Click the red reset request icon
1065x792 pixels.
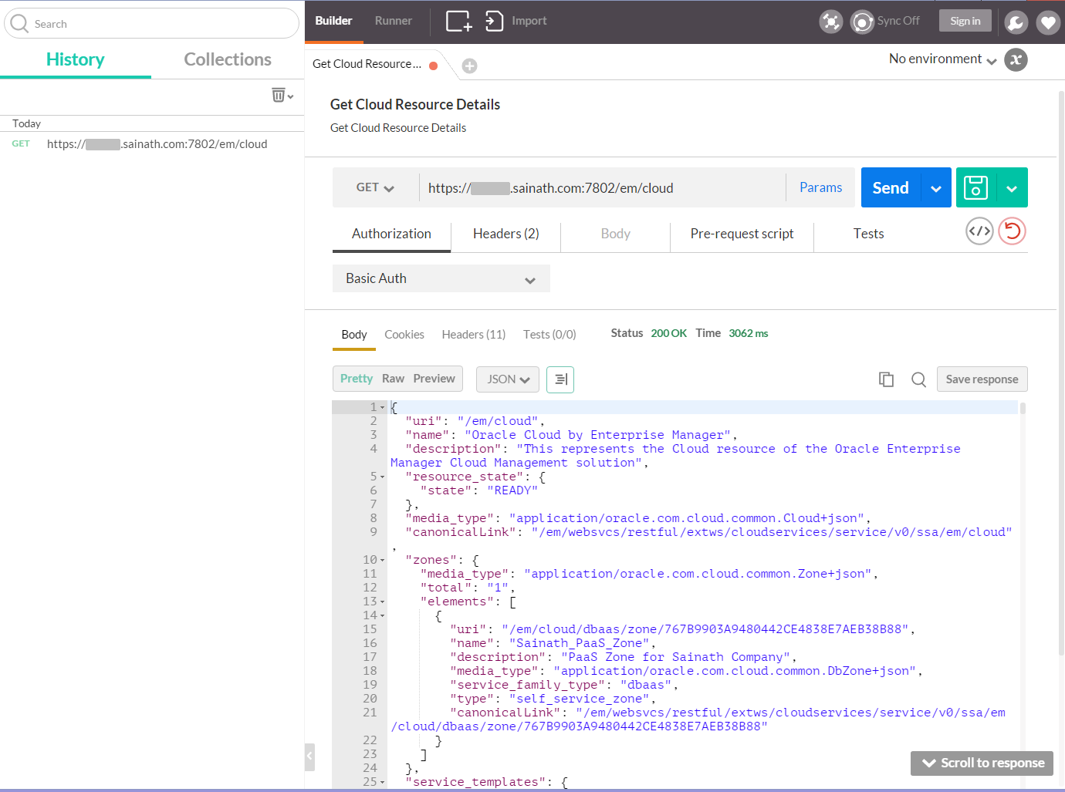click(x=1012, y=231)
